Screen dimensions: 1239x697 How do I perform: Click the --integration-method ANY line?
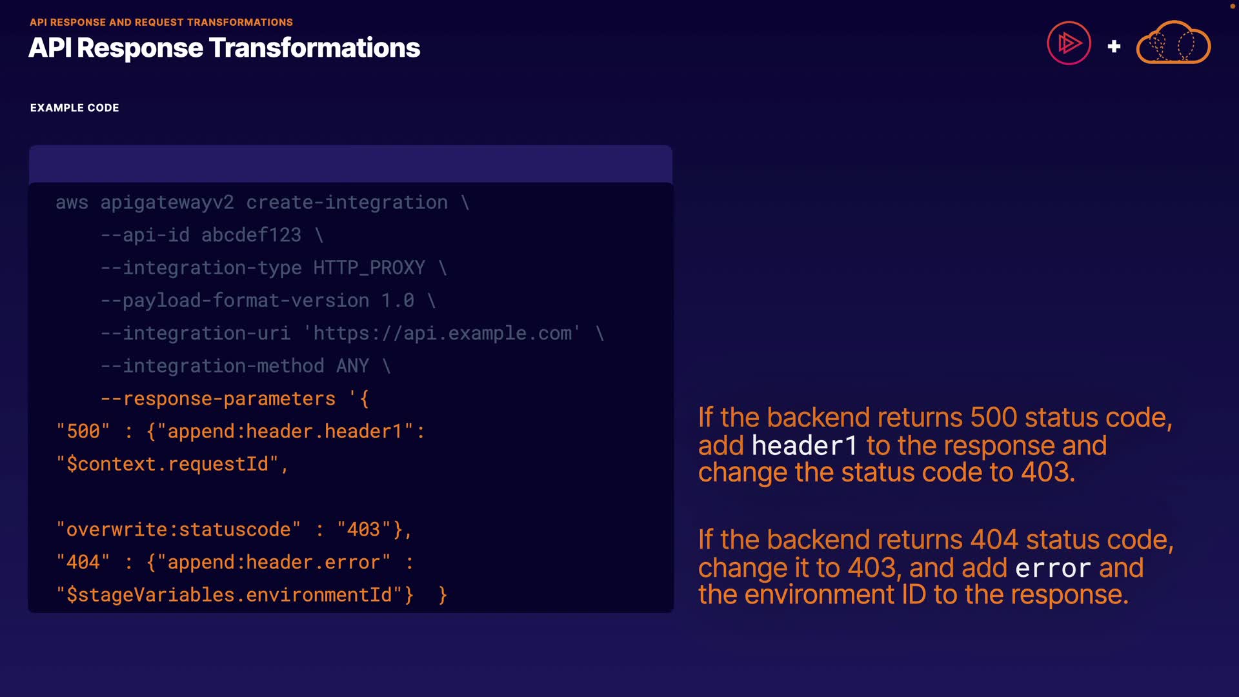click(245, 366)
